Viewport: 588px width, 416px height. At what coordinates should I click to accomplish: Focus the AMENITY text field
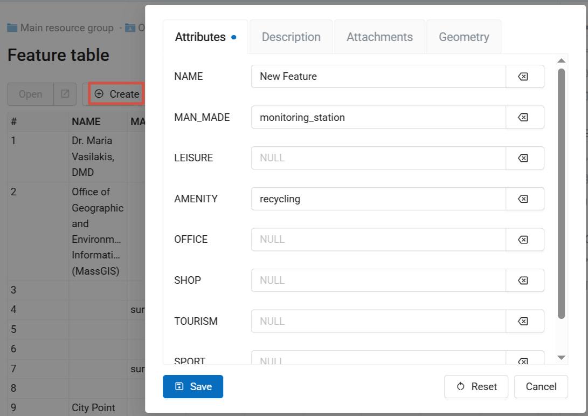click(378, 199)
